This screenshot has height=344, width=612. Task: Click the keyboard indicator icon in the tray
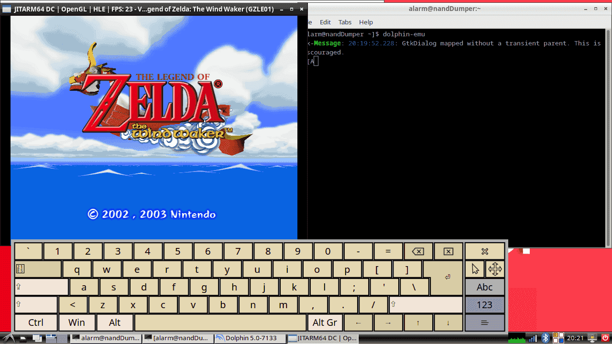(558, 338)
